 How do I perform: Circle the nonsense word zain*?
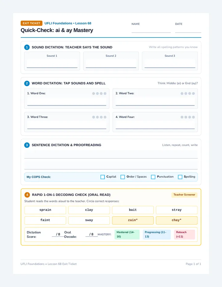click(133, 220)
